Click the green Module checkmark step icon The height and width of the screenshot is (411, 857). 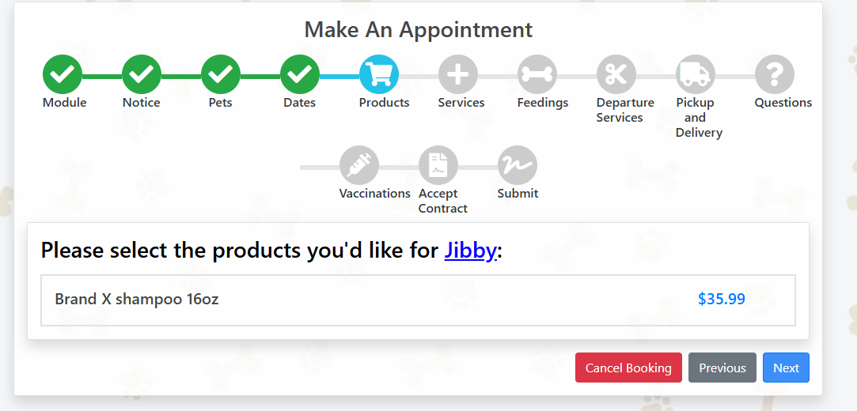63,74
